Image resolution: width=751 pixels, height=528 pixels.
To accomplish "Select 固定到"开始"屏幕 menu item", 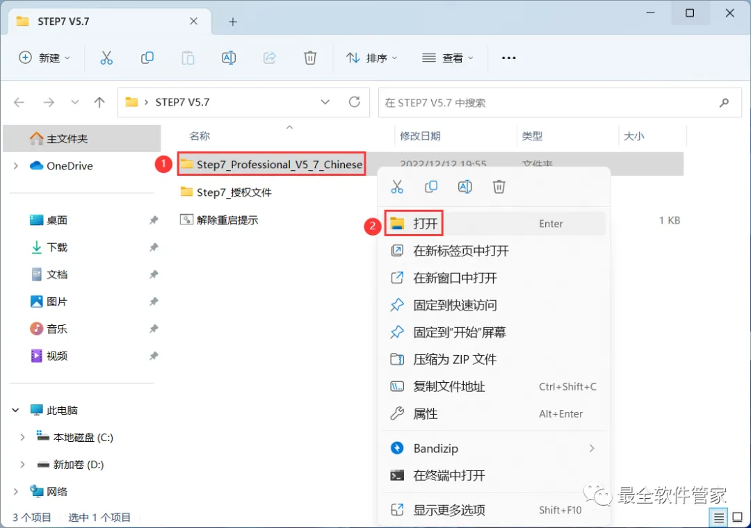I will (494, 332).
